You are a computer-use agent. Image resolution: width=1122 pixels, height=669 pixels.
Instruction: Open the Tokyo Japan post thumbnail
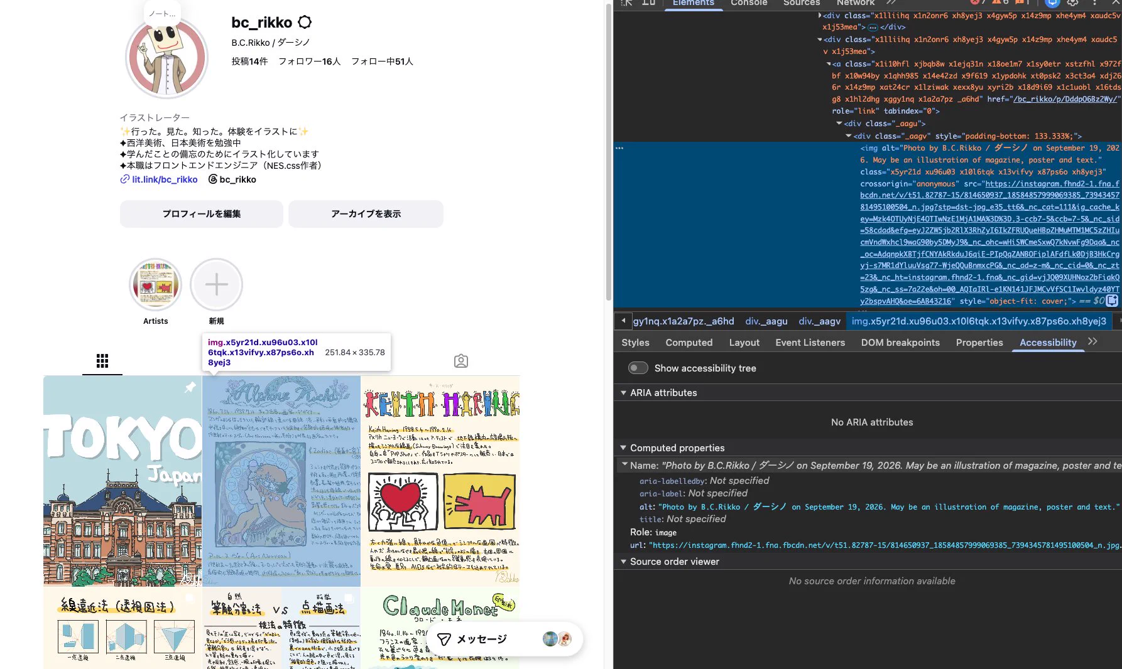(123, 481)
